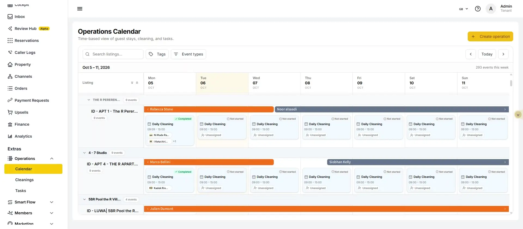Collapse THE R PEREREN... listing group
The image size is (523, 229).
89,100
